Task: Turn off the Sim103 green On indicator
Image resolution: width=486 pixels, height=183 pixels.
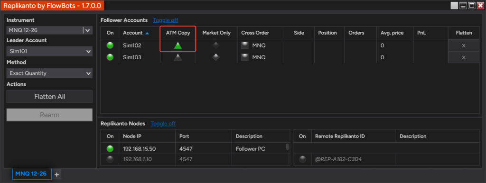Action: (x=110, y=57)
